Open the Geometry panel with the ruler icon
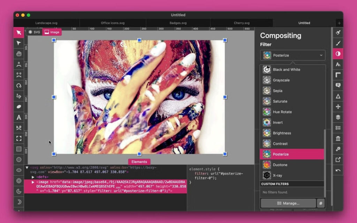357x223 pixels. (x=337, y=75)
